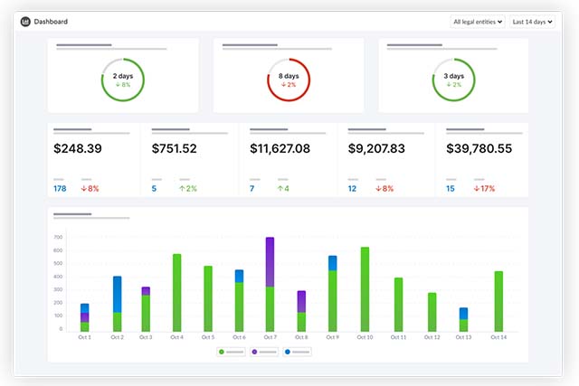Image resolution: width=579 pixels, height=386 pixels.
Task: Click the red down 8% indicator under $9,207.83
Action: [x=384, y=188]
